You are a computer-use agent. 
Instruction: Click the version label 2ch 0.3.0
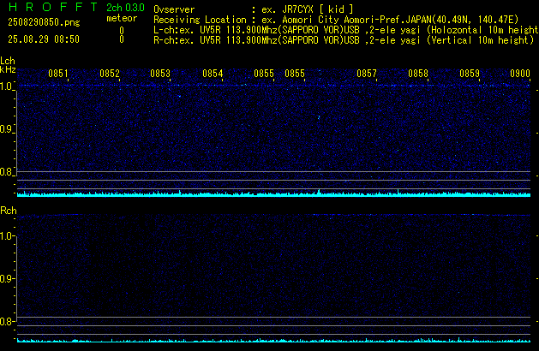tap(125, 8)
